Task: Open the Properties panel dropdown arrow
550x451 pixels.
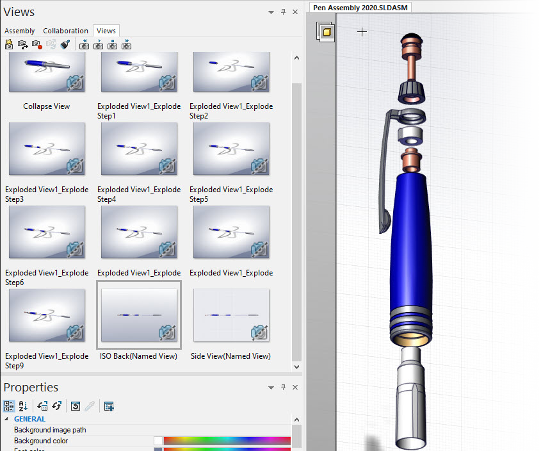Action: click(270, 387)
